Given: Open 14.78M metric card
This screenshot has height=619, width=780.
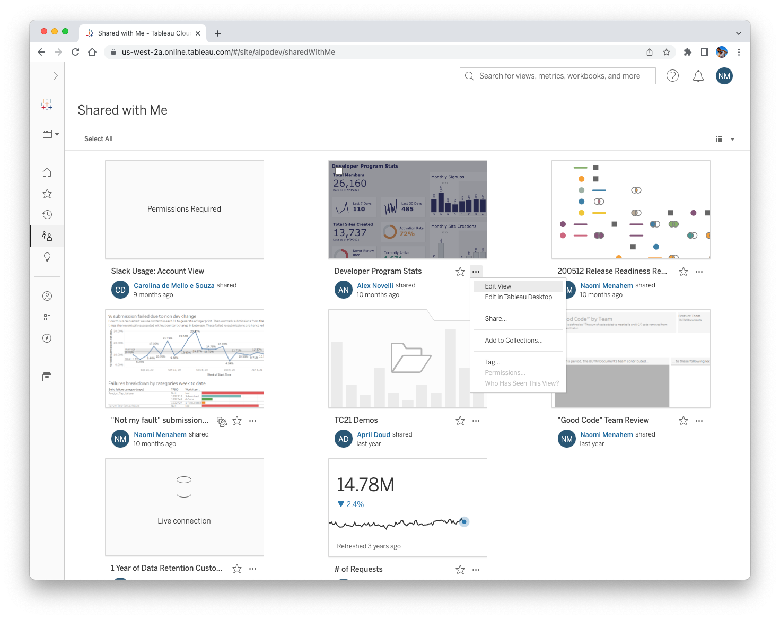Looking at the screenshot, I should [408, 508].
